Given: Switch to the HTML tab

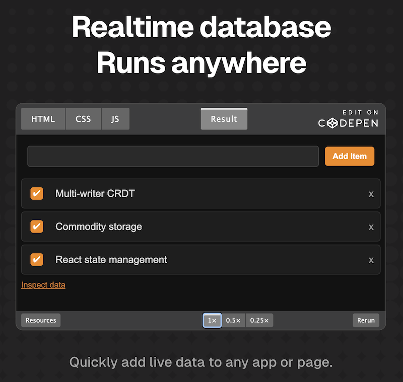Looking at the screenshot, I should (43, 119).
